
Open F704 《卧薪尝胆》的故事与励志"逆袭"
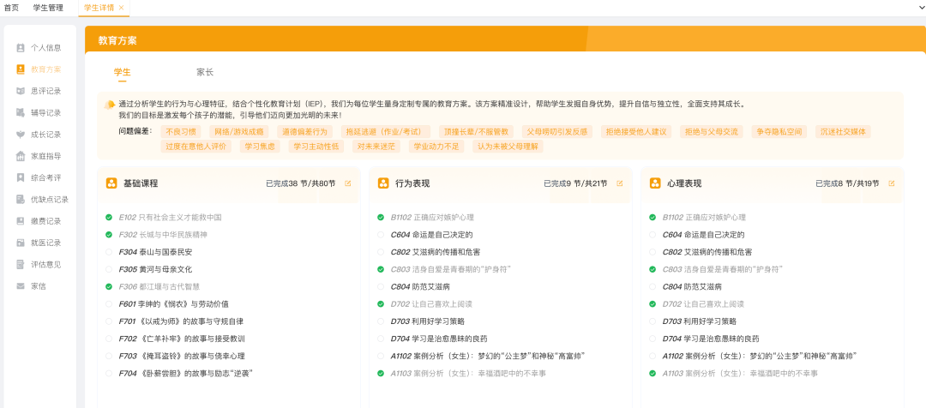point(186,373)
